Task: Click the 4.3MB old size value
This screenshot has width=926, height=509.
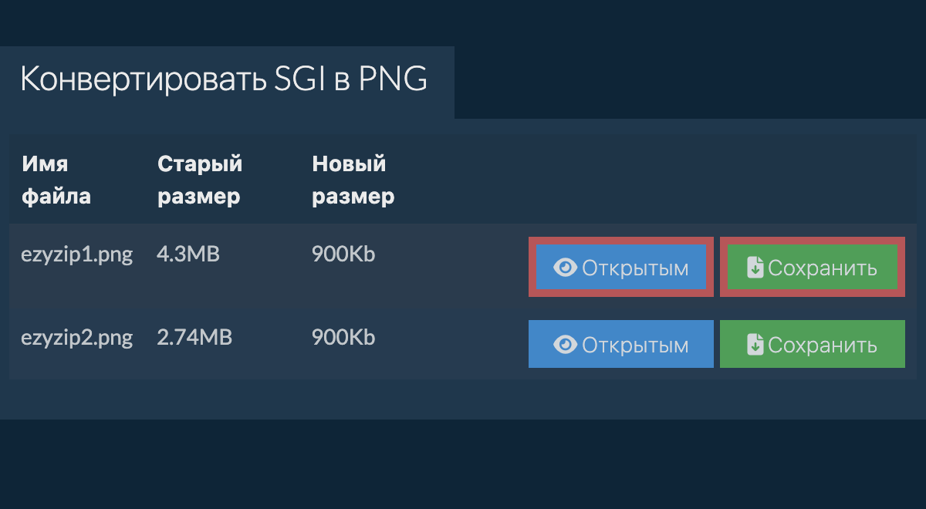Action: [x=188, y=254]
